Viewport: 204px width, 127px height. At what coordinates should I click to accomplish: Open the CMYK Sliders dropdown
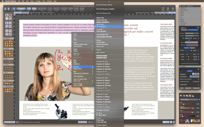coord(189,100)
